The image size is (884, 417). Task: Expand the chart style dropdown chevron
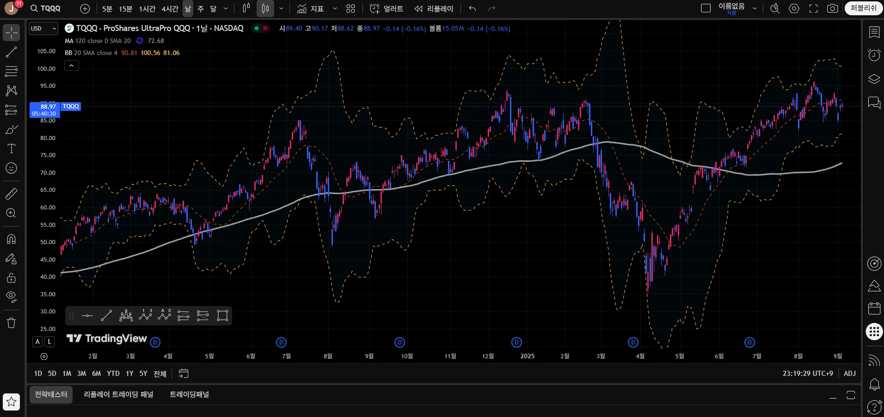point(281,9)
